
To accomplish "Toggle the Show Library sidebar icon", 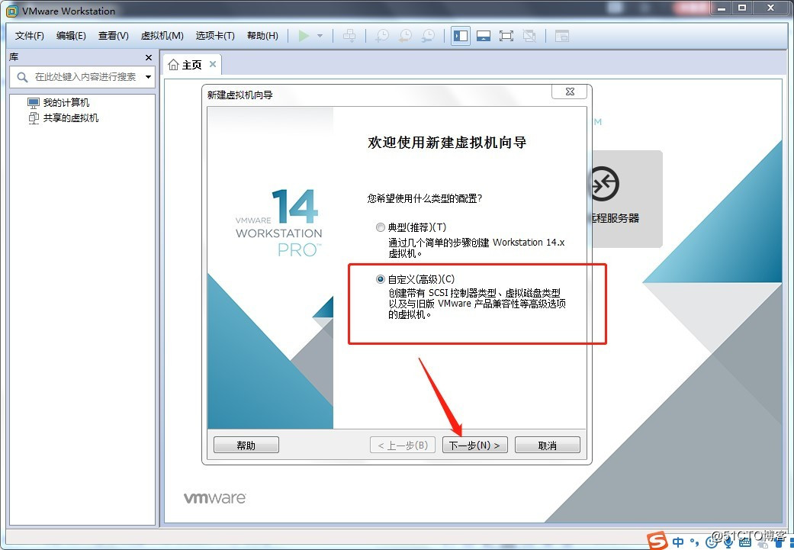I will pyautogui.click(x=461, y=36).
